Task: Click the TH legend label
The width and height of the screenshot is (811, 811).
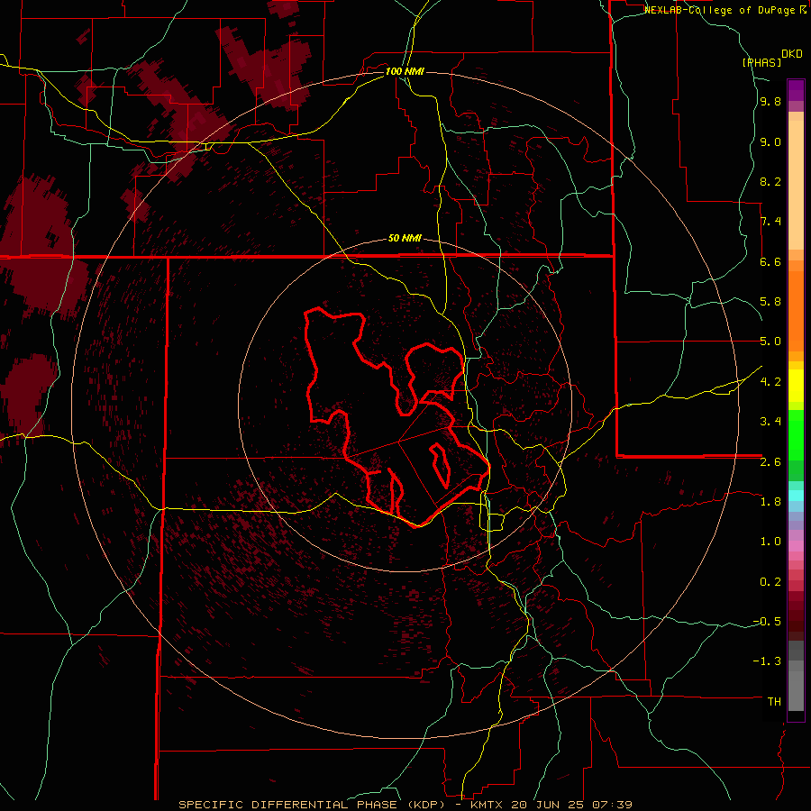Action: [774, 702]
